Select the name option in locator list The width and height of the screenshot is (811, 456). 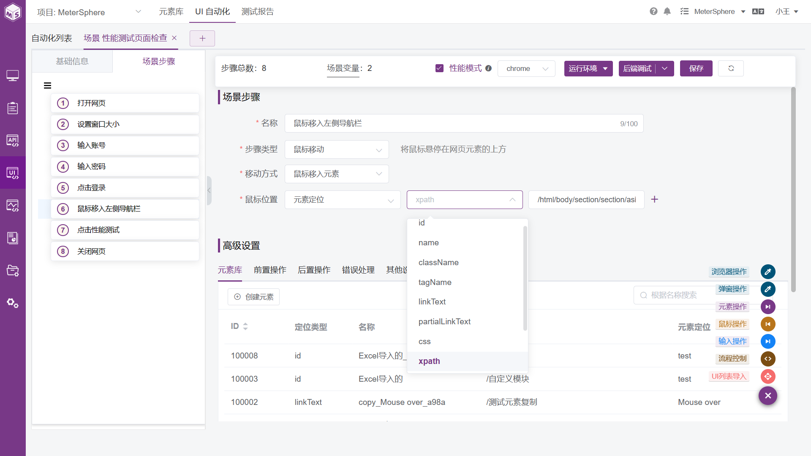(x=465, y=243)
